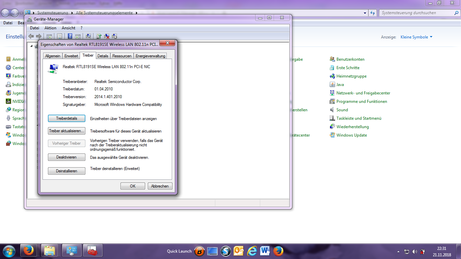Switch to the Details tab

coord(103,56)
